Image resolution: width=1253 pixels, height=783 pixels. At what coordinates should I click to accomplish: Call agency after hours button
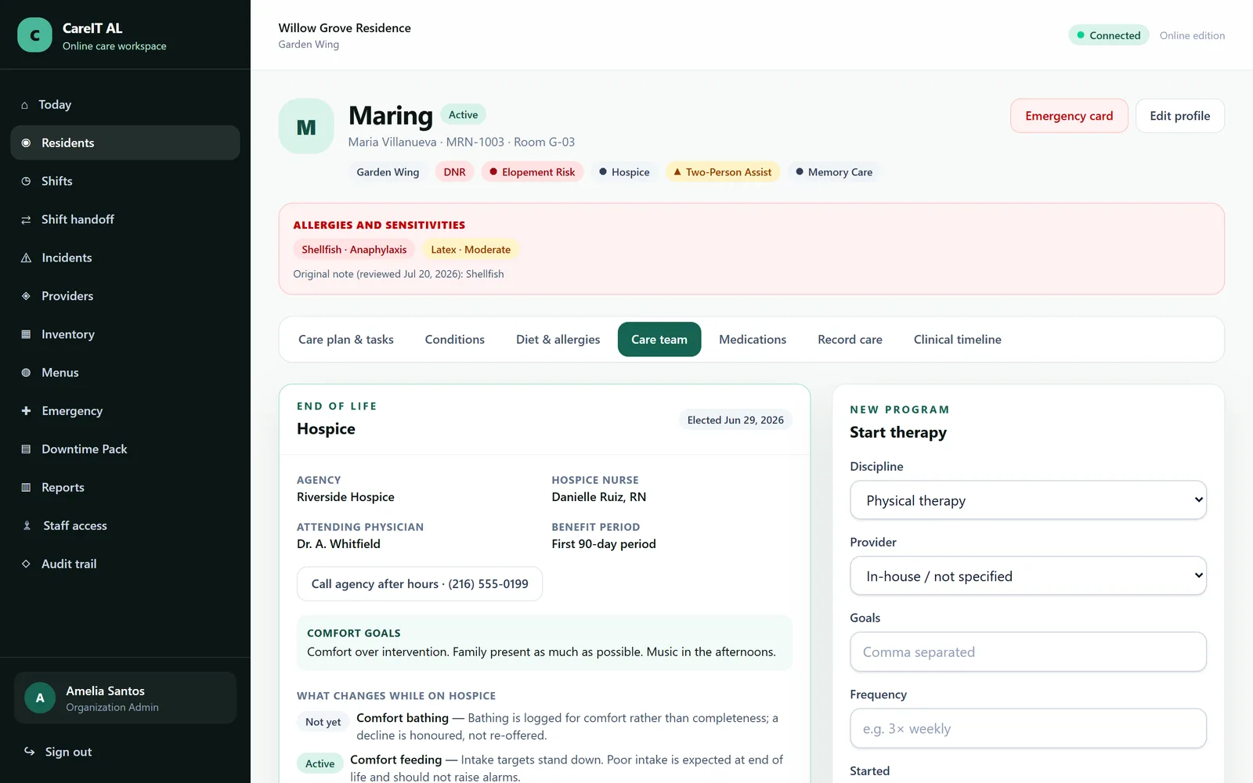point(420,584)
